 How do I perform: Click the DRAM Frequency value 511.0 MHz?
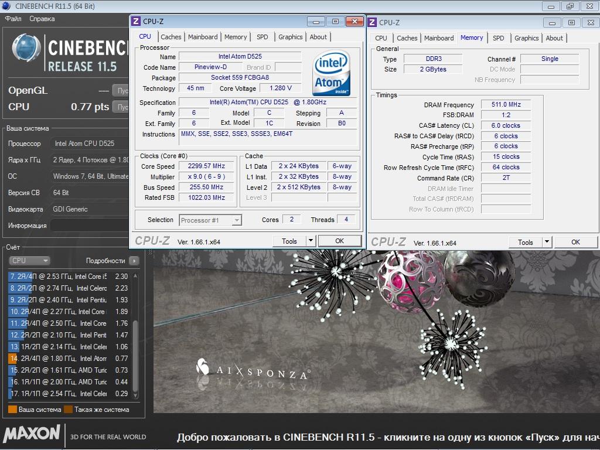506,104
